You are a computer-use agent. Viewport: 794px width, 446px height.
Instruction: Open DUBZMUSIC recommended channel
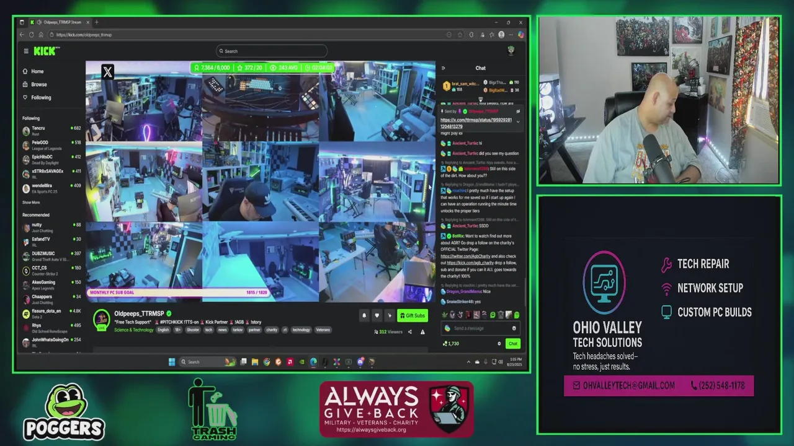click(52, 255)
